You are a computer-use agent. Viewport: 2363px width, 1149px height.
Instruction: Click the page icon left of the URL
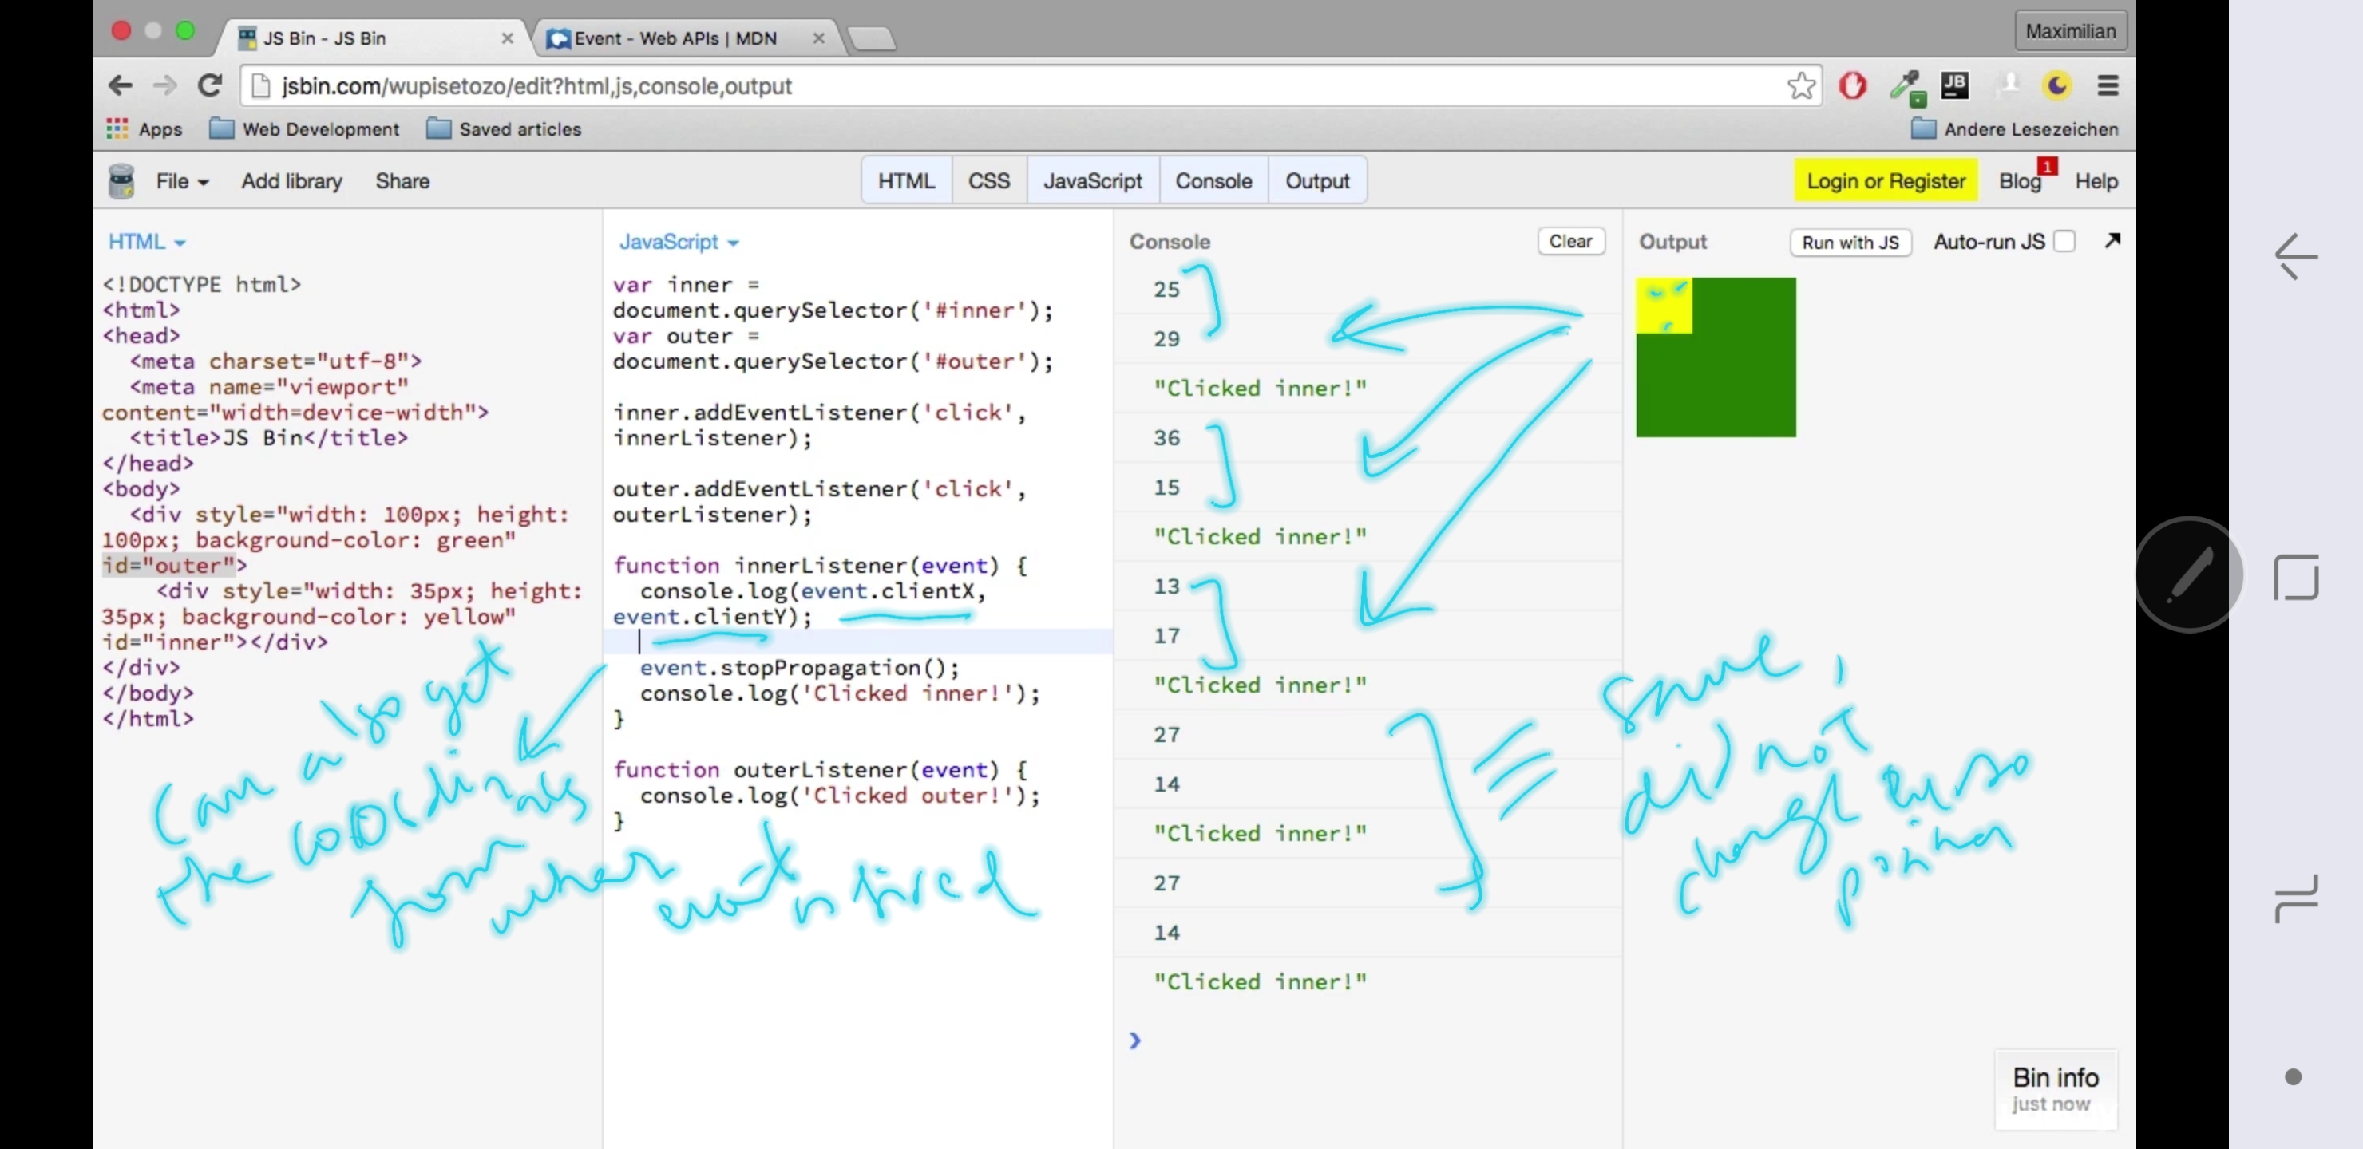260,85
